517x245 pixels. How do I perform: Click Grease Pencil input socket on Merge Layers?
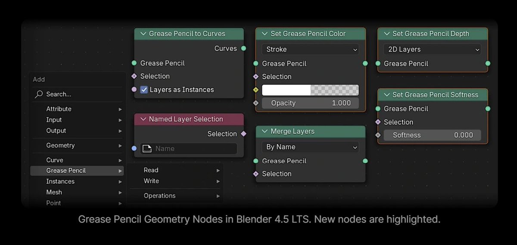pos(255,161)
